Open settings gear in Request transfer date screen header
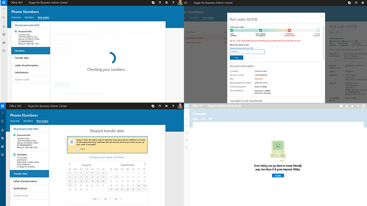The image size is (367, 206). point(166,106)
